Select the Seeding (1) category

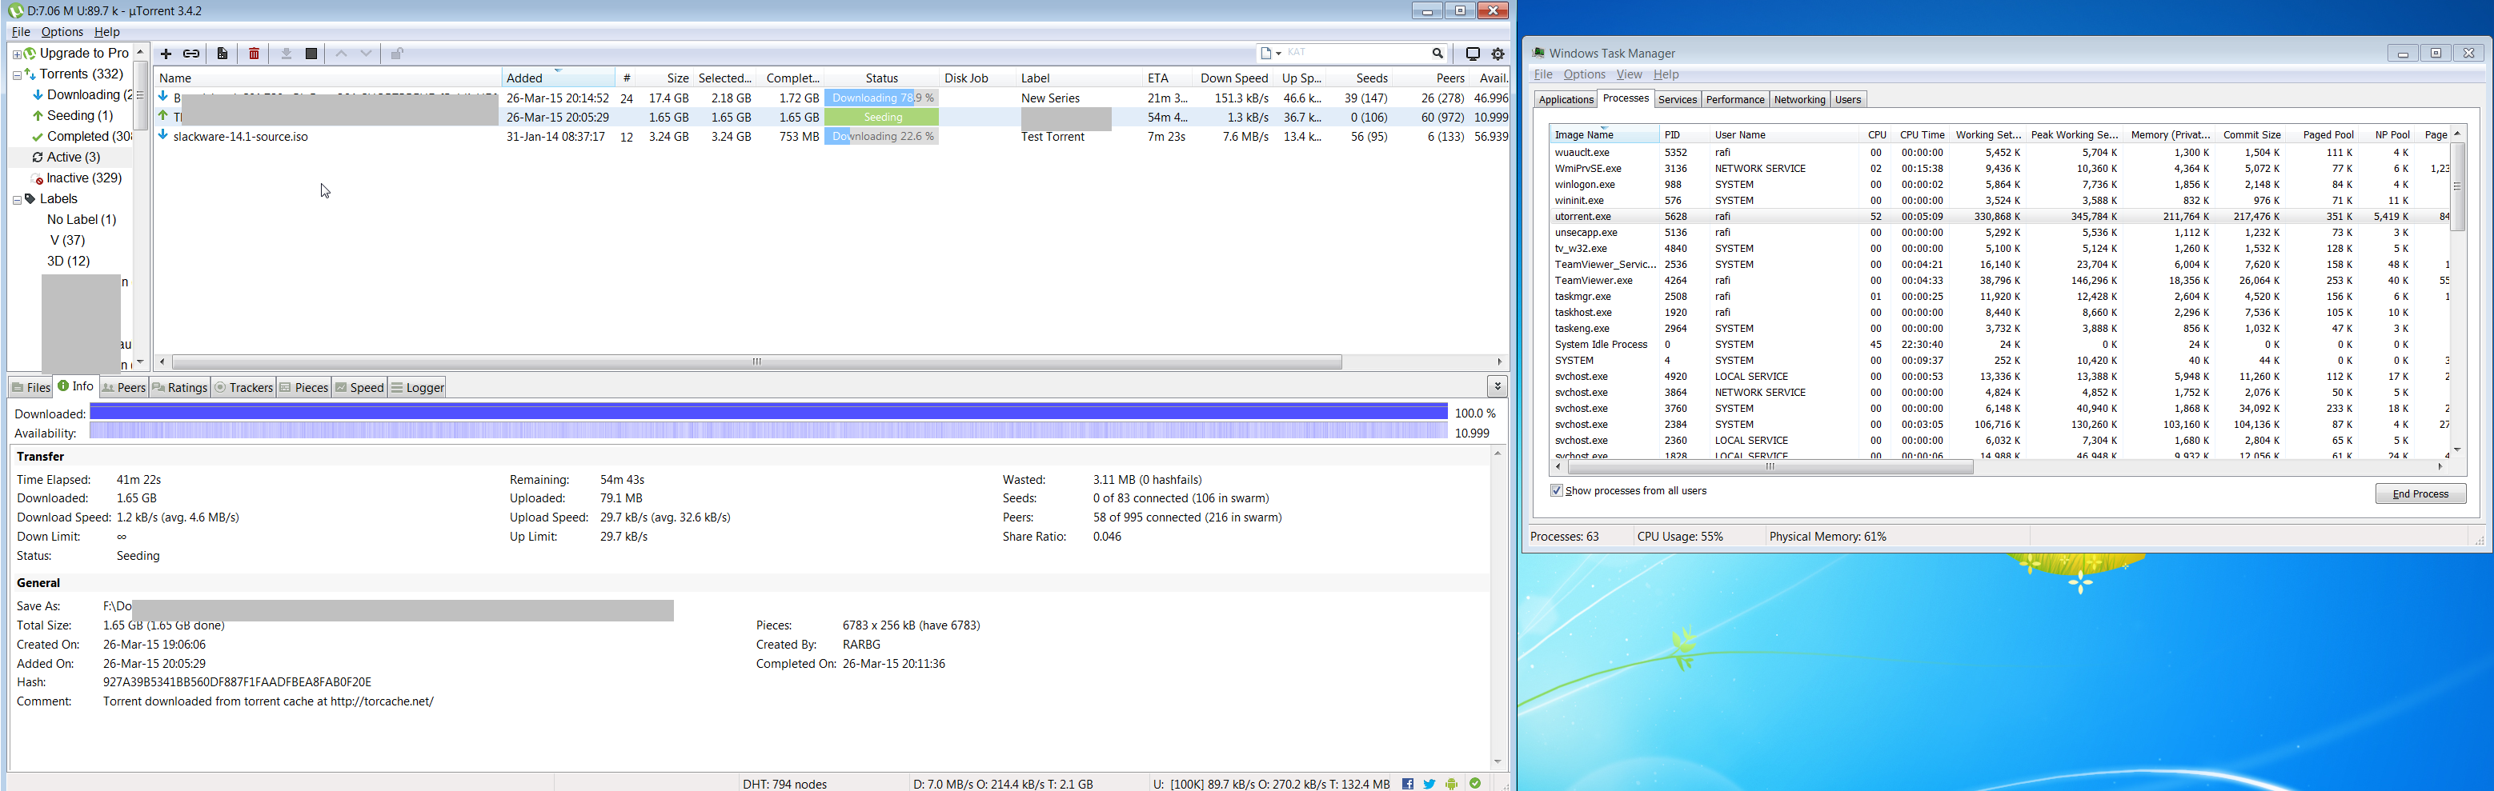point(74,116)
